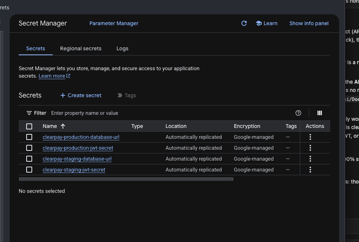Open actions menu for clearpay-staging-jwt-secret
Screen dimensions: 359x242
point(310,170)
